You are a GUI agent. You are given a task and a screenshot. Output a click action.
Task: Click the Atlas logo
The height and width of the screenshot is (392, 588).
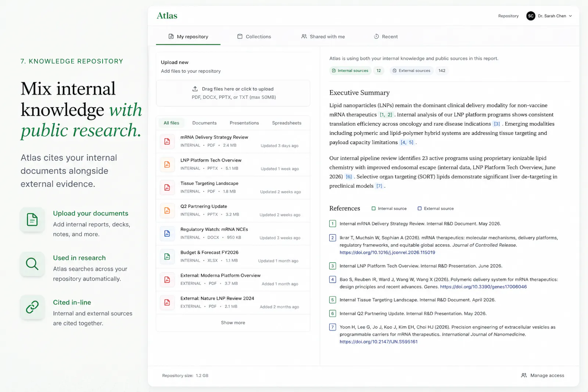[167, 16]
